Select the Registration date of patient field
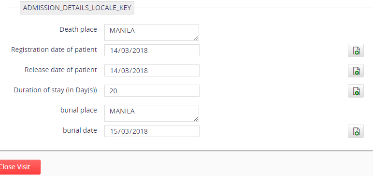Image resolution: width=373 pixels, height=176 pixels. tap(152, 50)
